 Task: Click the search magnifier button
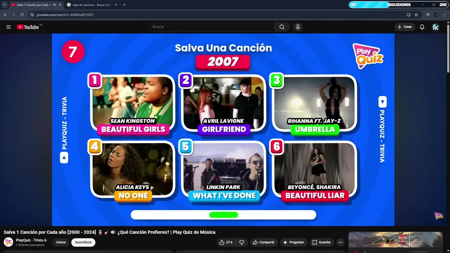[282, 27]
